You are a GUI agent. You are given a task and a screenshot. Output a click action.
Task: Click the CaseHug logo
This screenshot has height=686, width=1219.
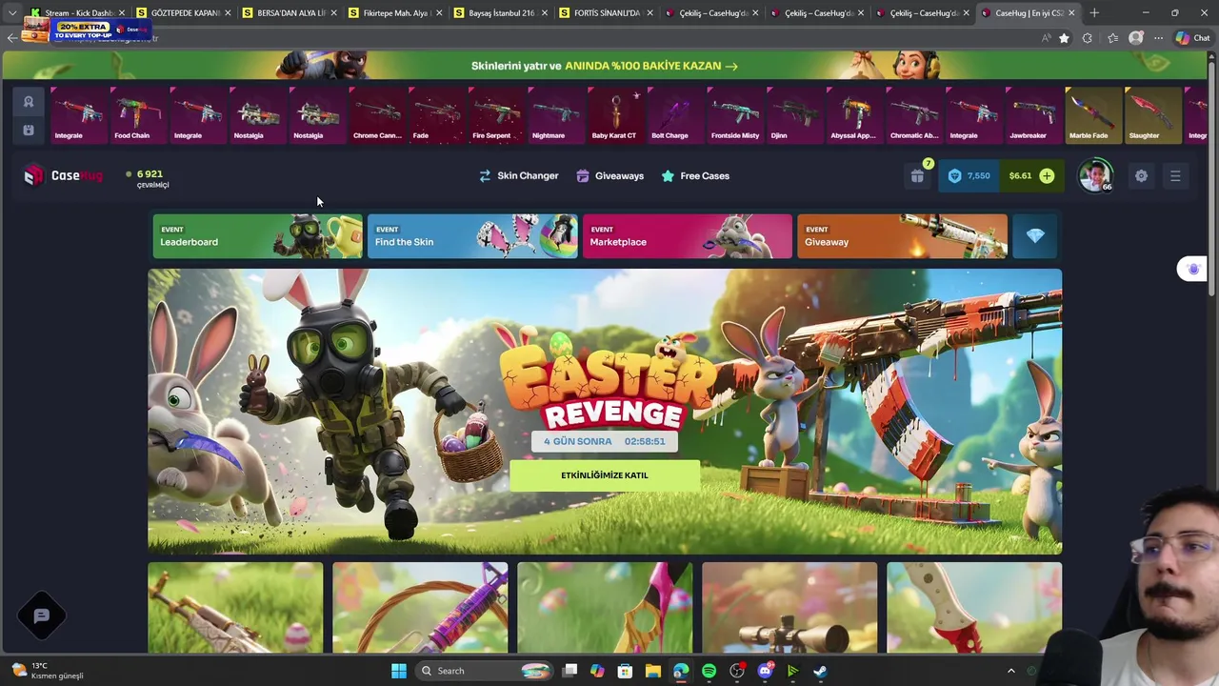[63, 175]
